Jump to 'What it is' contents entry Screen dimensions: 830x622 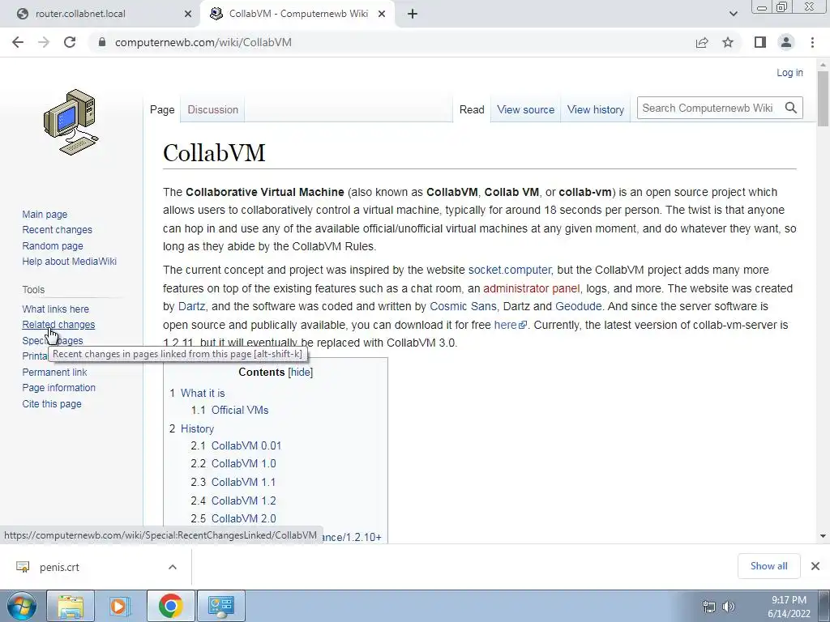[x=202, y=393]
